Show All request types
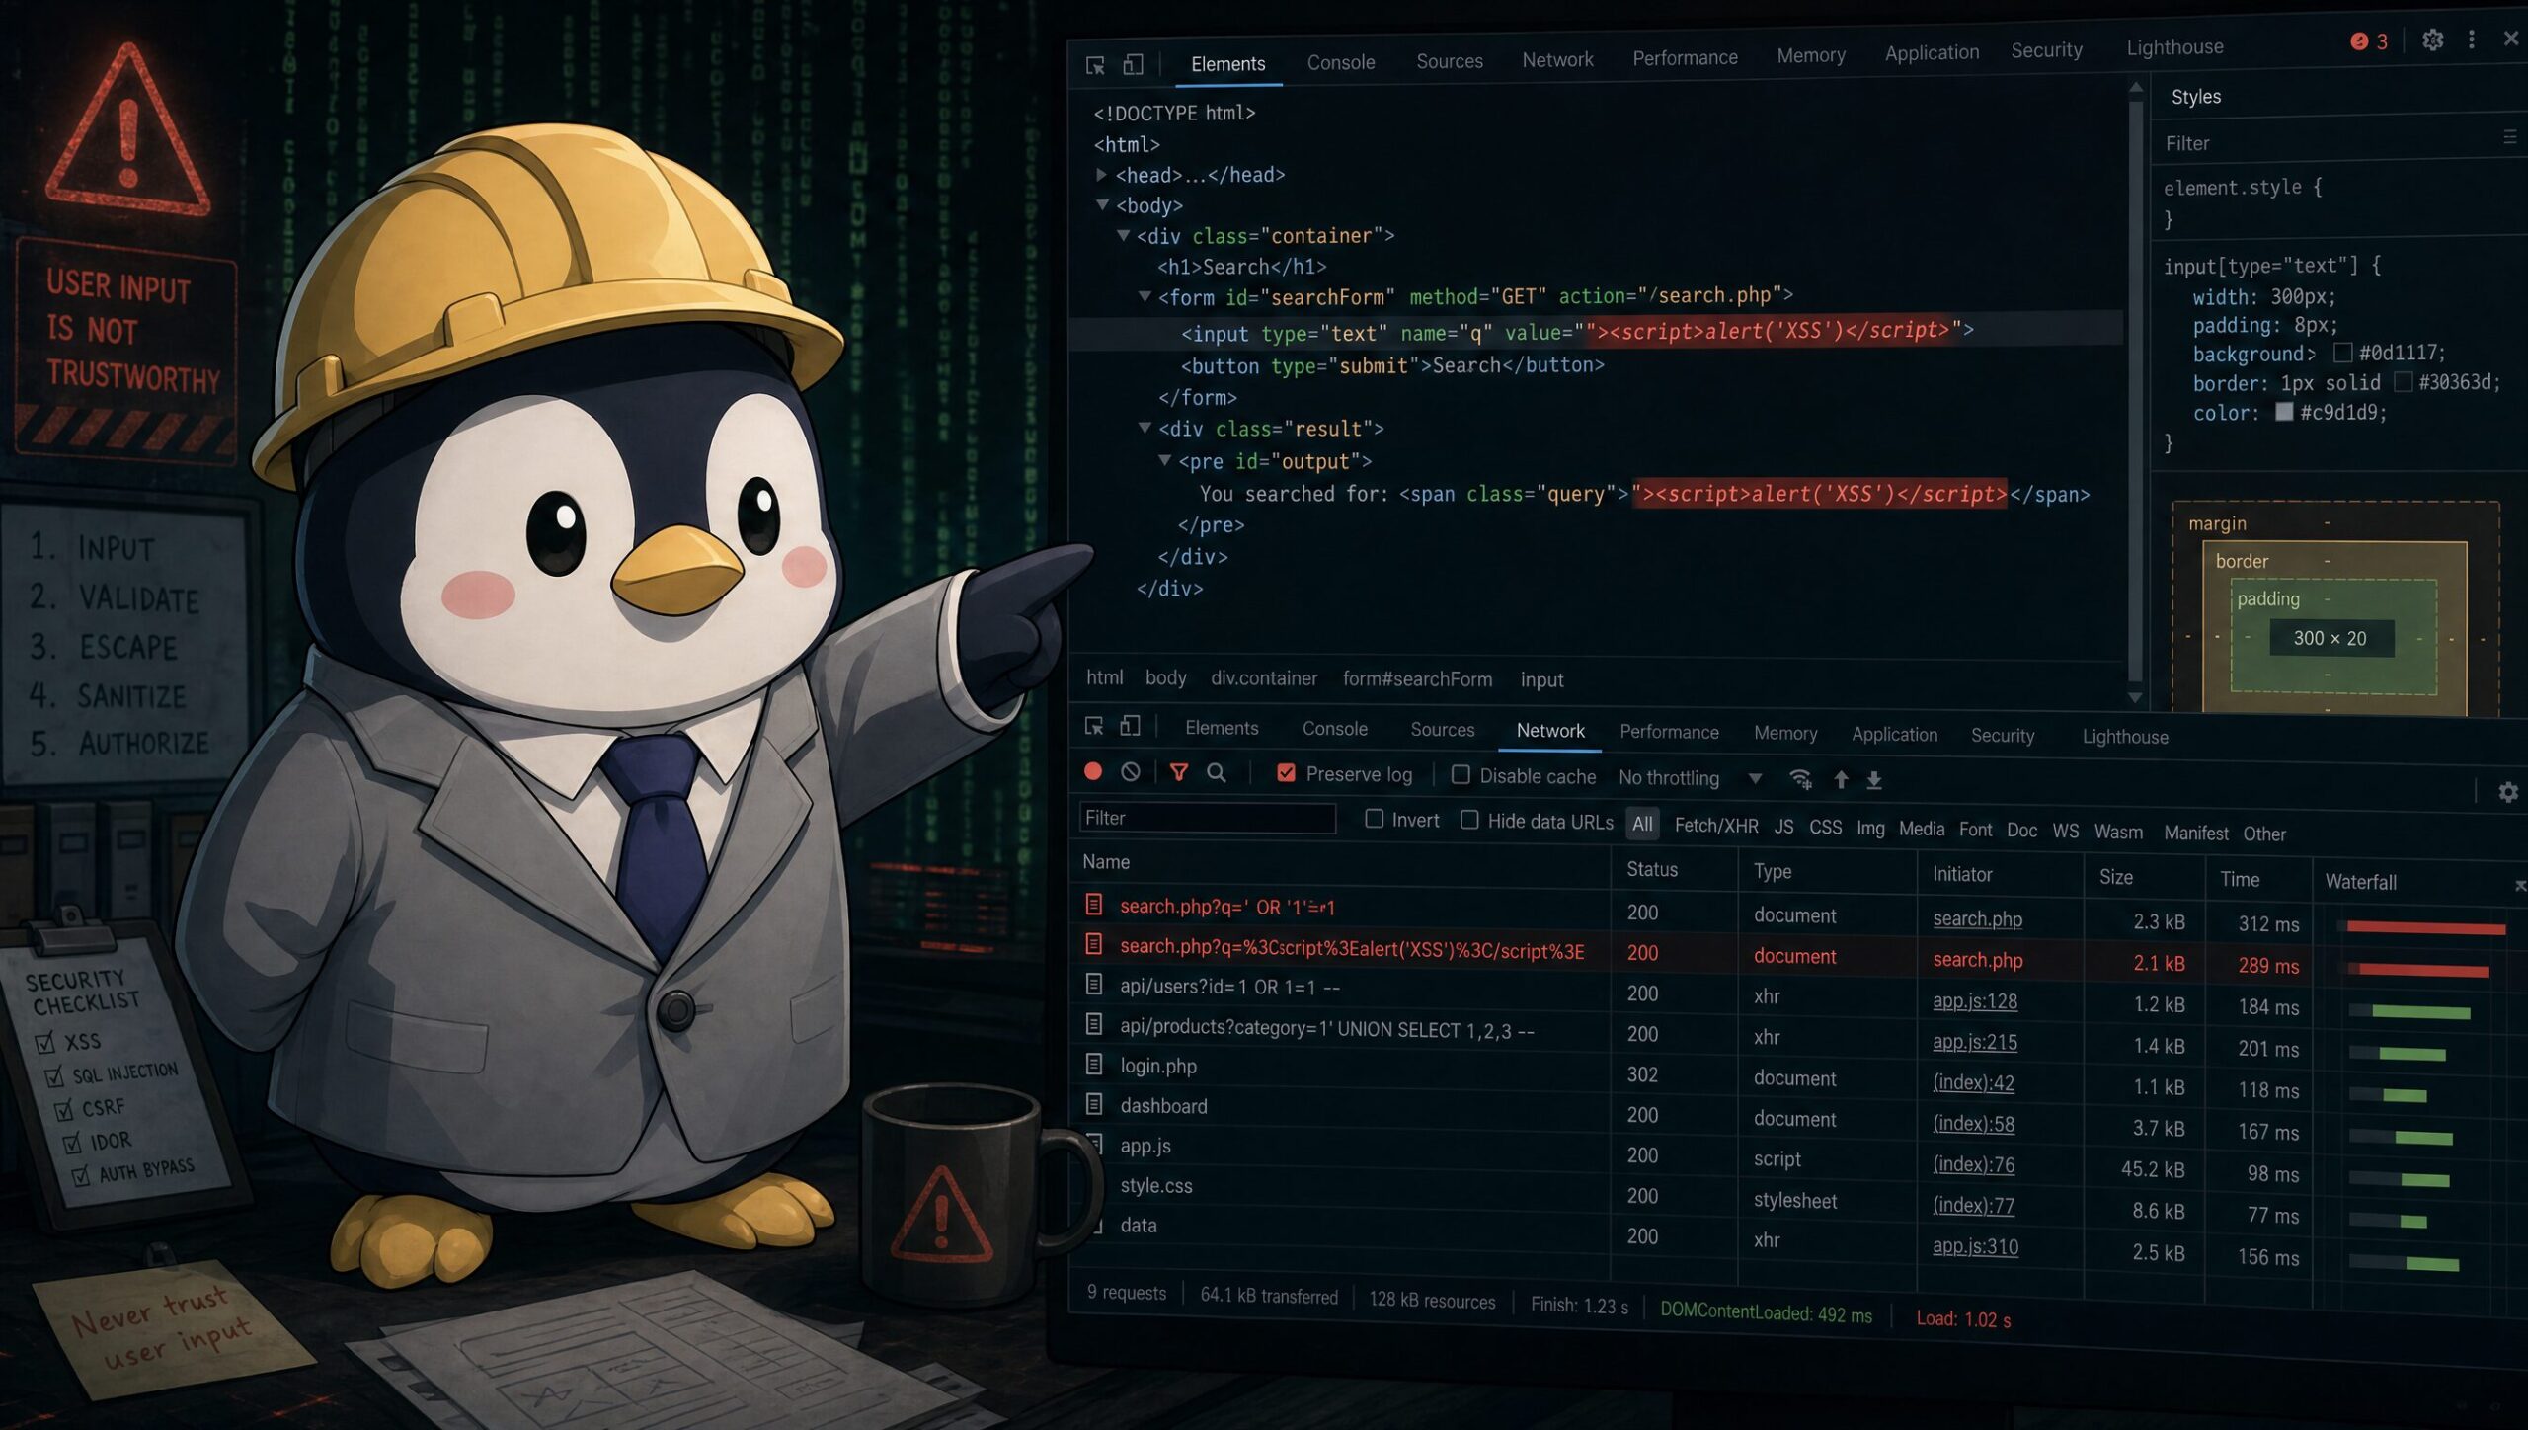Screen dimensions: 2528x1430 (x=1642, y=825)
